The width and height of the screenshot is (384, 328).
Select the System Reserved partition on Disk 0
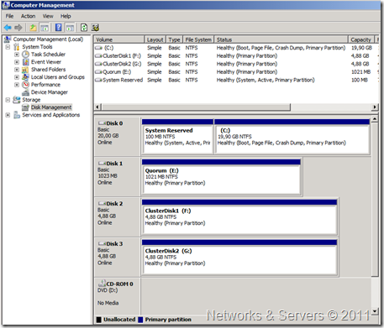177,137
